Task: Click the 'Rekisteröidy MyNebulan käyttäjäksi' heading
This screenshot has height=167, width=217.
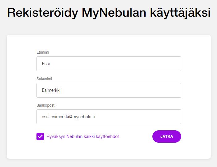Action: pos(109,13)
